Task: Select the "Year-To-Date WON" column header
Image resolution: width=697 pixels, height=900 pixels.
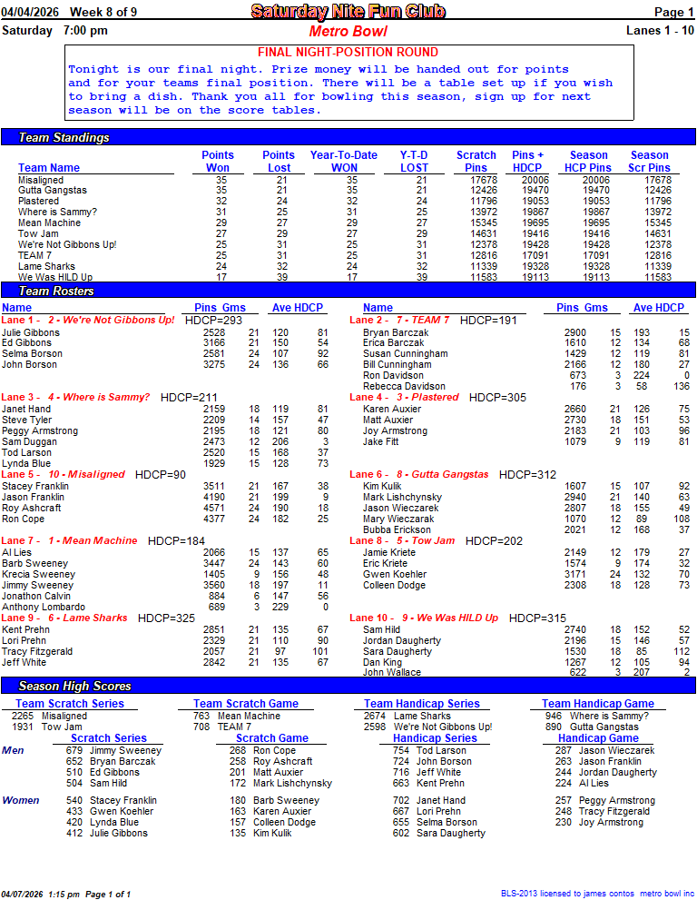Action: 344,162
